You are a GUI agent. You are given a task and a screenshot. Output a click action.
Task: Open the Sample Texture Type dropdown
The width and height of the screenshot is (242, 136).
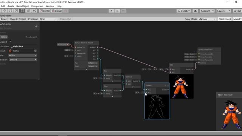pos(93,63)
